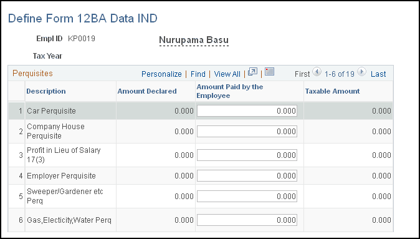This screenshot has width=420, height=239.
Task: Click Amount Declared for Company House Perquisite
Action: click(x=184, y=132)
